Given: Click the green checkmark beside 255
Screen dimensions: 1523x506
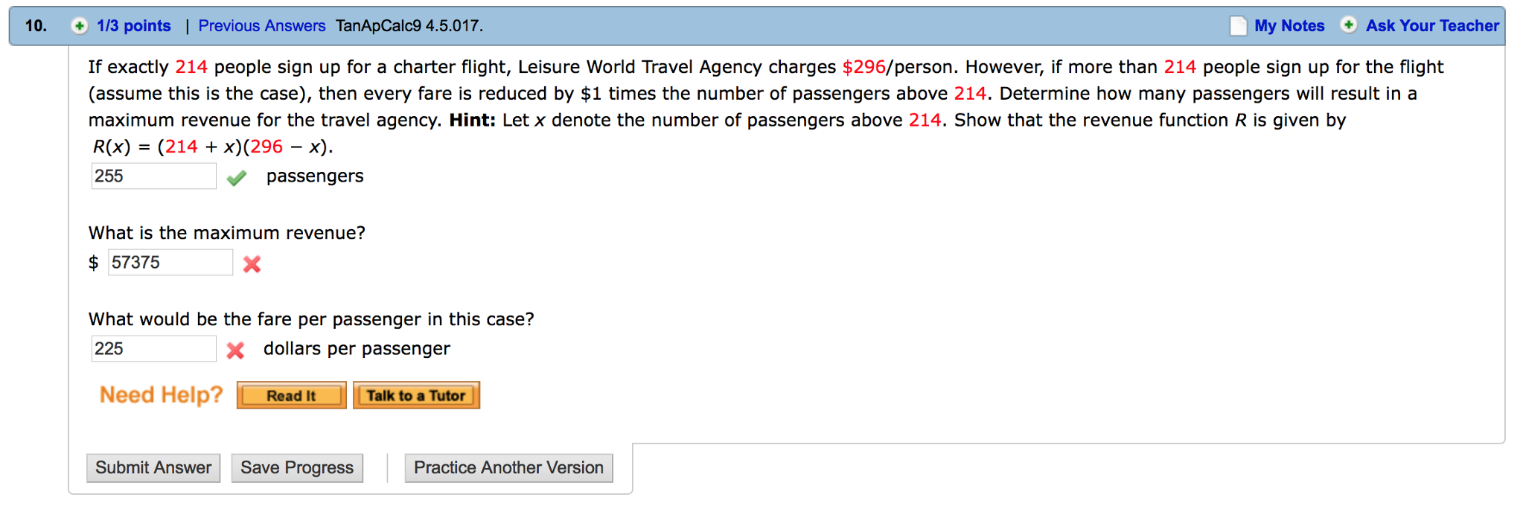Looking at the screenshot, I should [237, 179].
